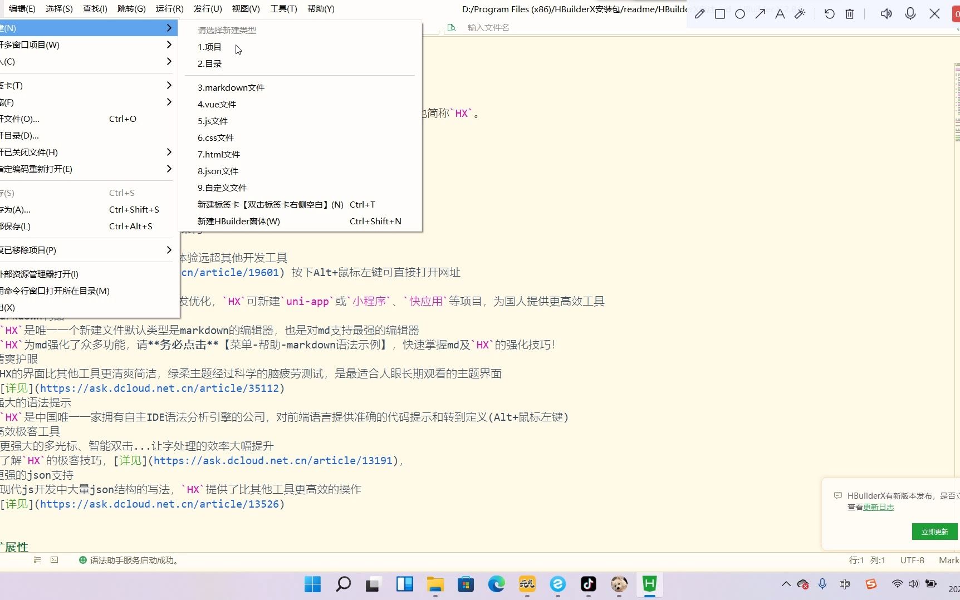
Task: Select the pencil drawing tool
Action: pyautogui.click(x=700, y=14)
